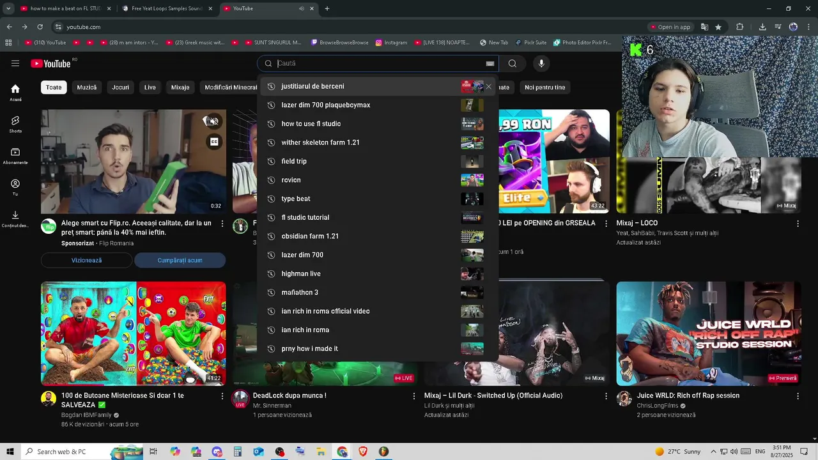
Task: Click the 'Cumpărați acum' button
Action: tap(180, 260)
